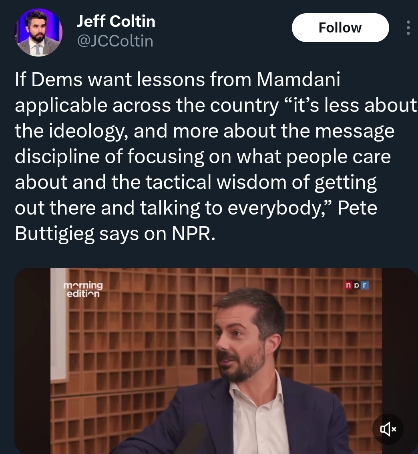Screen dimensions: 418x454
Task: Click the npr logo in the video
Action: pos(356,285)
